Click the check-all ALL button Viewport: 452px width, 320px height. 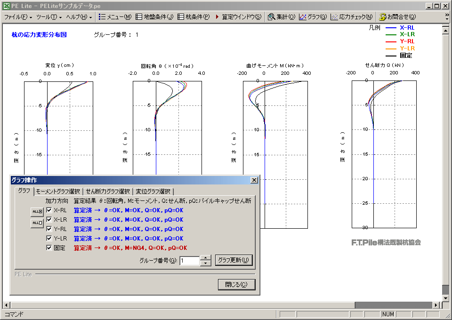coord(37,211)
